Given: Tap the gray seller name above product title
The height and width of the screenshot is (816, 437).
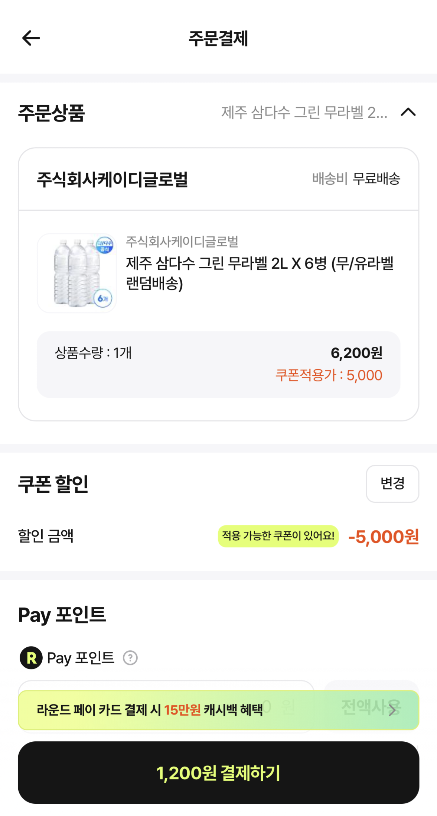Looking at the screenshot, I should click(x=182, y=242).
